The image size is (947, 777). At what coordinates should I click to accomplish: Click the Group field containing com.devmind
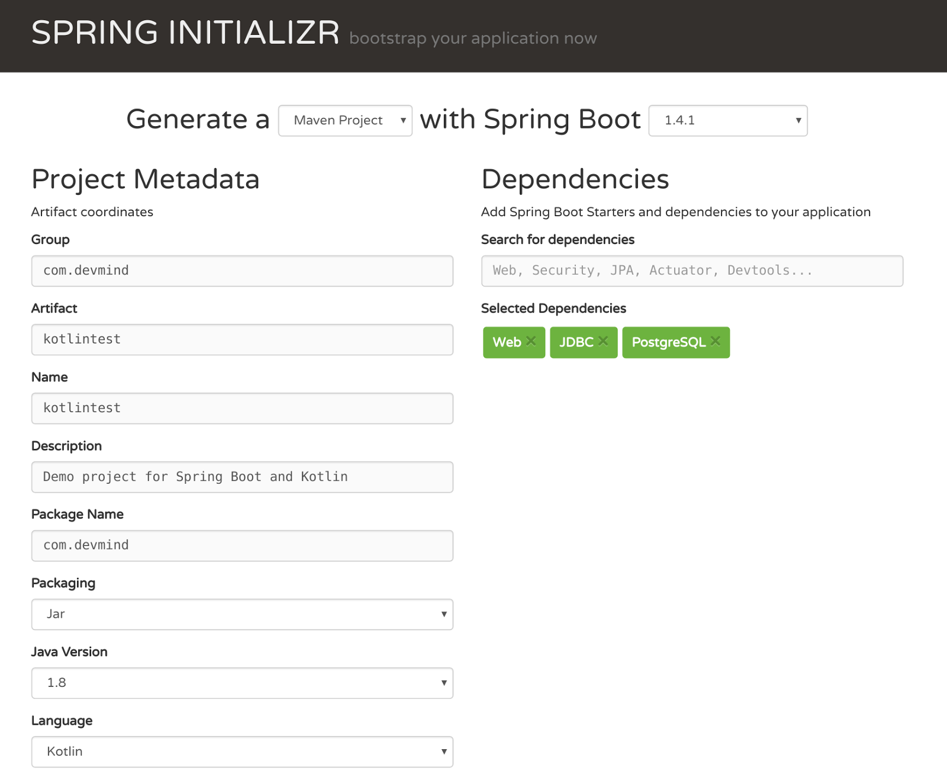point(242,271)
